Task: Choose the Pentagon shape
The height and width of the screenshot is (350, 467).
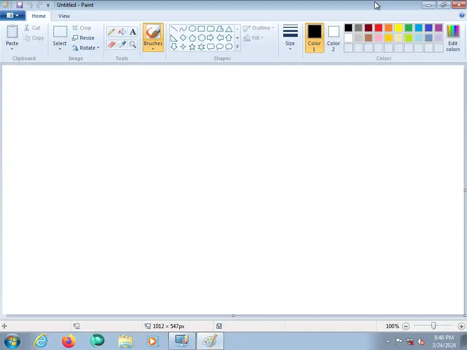Action: point(192,38)
